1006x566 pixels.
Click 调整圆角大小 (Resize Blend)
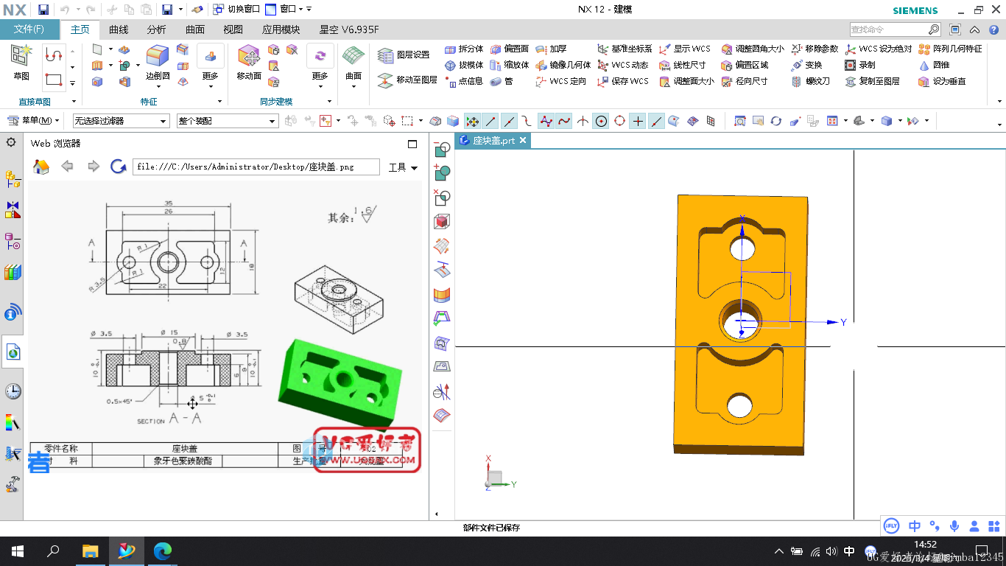pyautogui.click(x=753, y=49)
